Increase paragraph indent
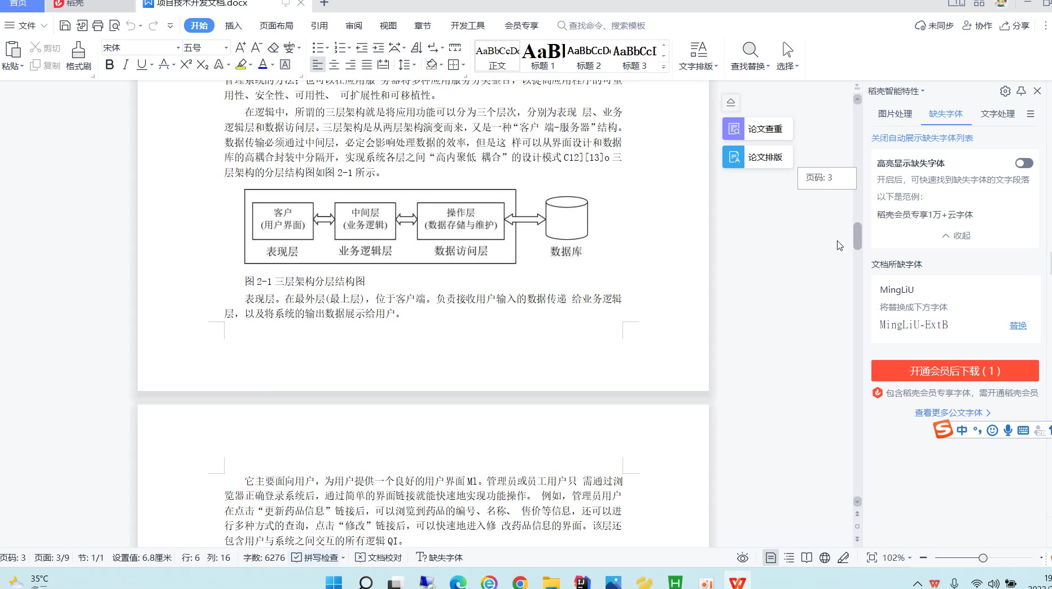Viewport: 1052px width, 589px height. (x=378, y=47)
